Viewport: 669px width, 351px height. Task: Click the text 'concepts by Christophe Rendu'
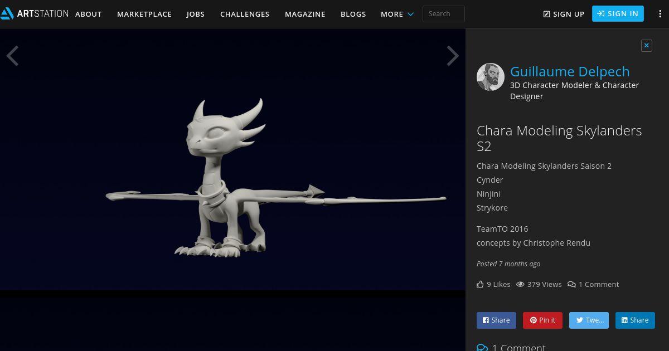click(534, 243)
